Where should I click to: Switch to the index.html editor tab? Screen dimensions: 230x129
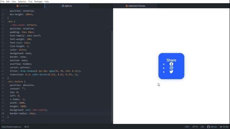[22, 6]
